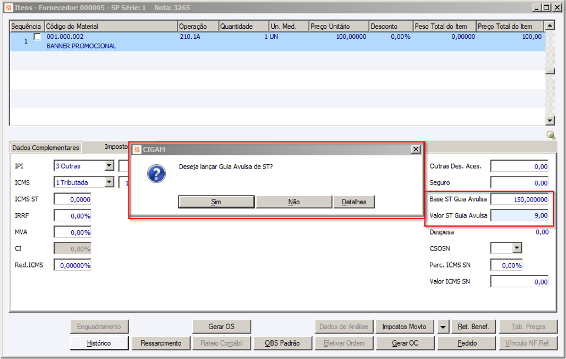Click the items grid scroll down arrow
This screenshot has height=359, width=566.
pyautogui.click(x=550, y=121)
